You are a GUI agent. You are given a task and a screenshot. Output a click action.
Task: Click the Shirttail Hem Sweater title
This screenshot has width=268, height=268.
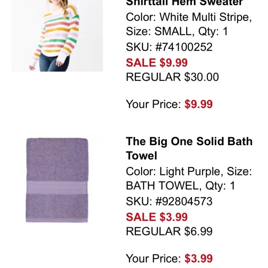pos(184,3)
